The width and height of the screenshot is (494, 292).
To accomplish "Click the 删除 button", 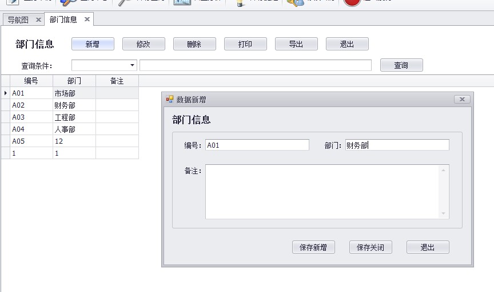I will 194,44.
